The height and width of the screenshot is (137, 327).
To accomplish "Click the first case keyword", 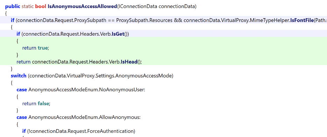I will [x=22, y=90].
